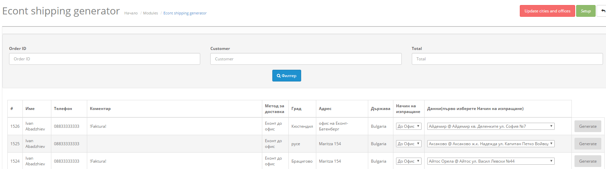Click the Филтер search button
The image size is (606, 169).
click(286, 76)
